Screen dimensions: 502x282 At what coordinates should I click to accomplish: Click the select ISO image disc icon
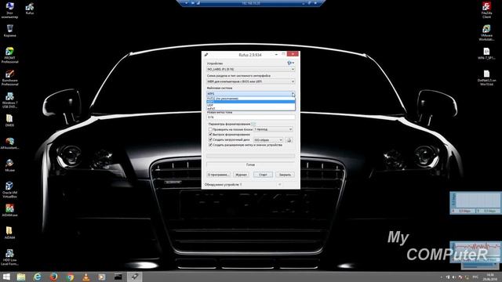click(x=289, y=140)
